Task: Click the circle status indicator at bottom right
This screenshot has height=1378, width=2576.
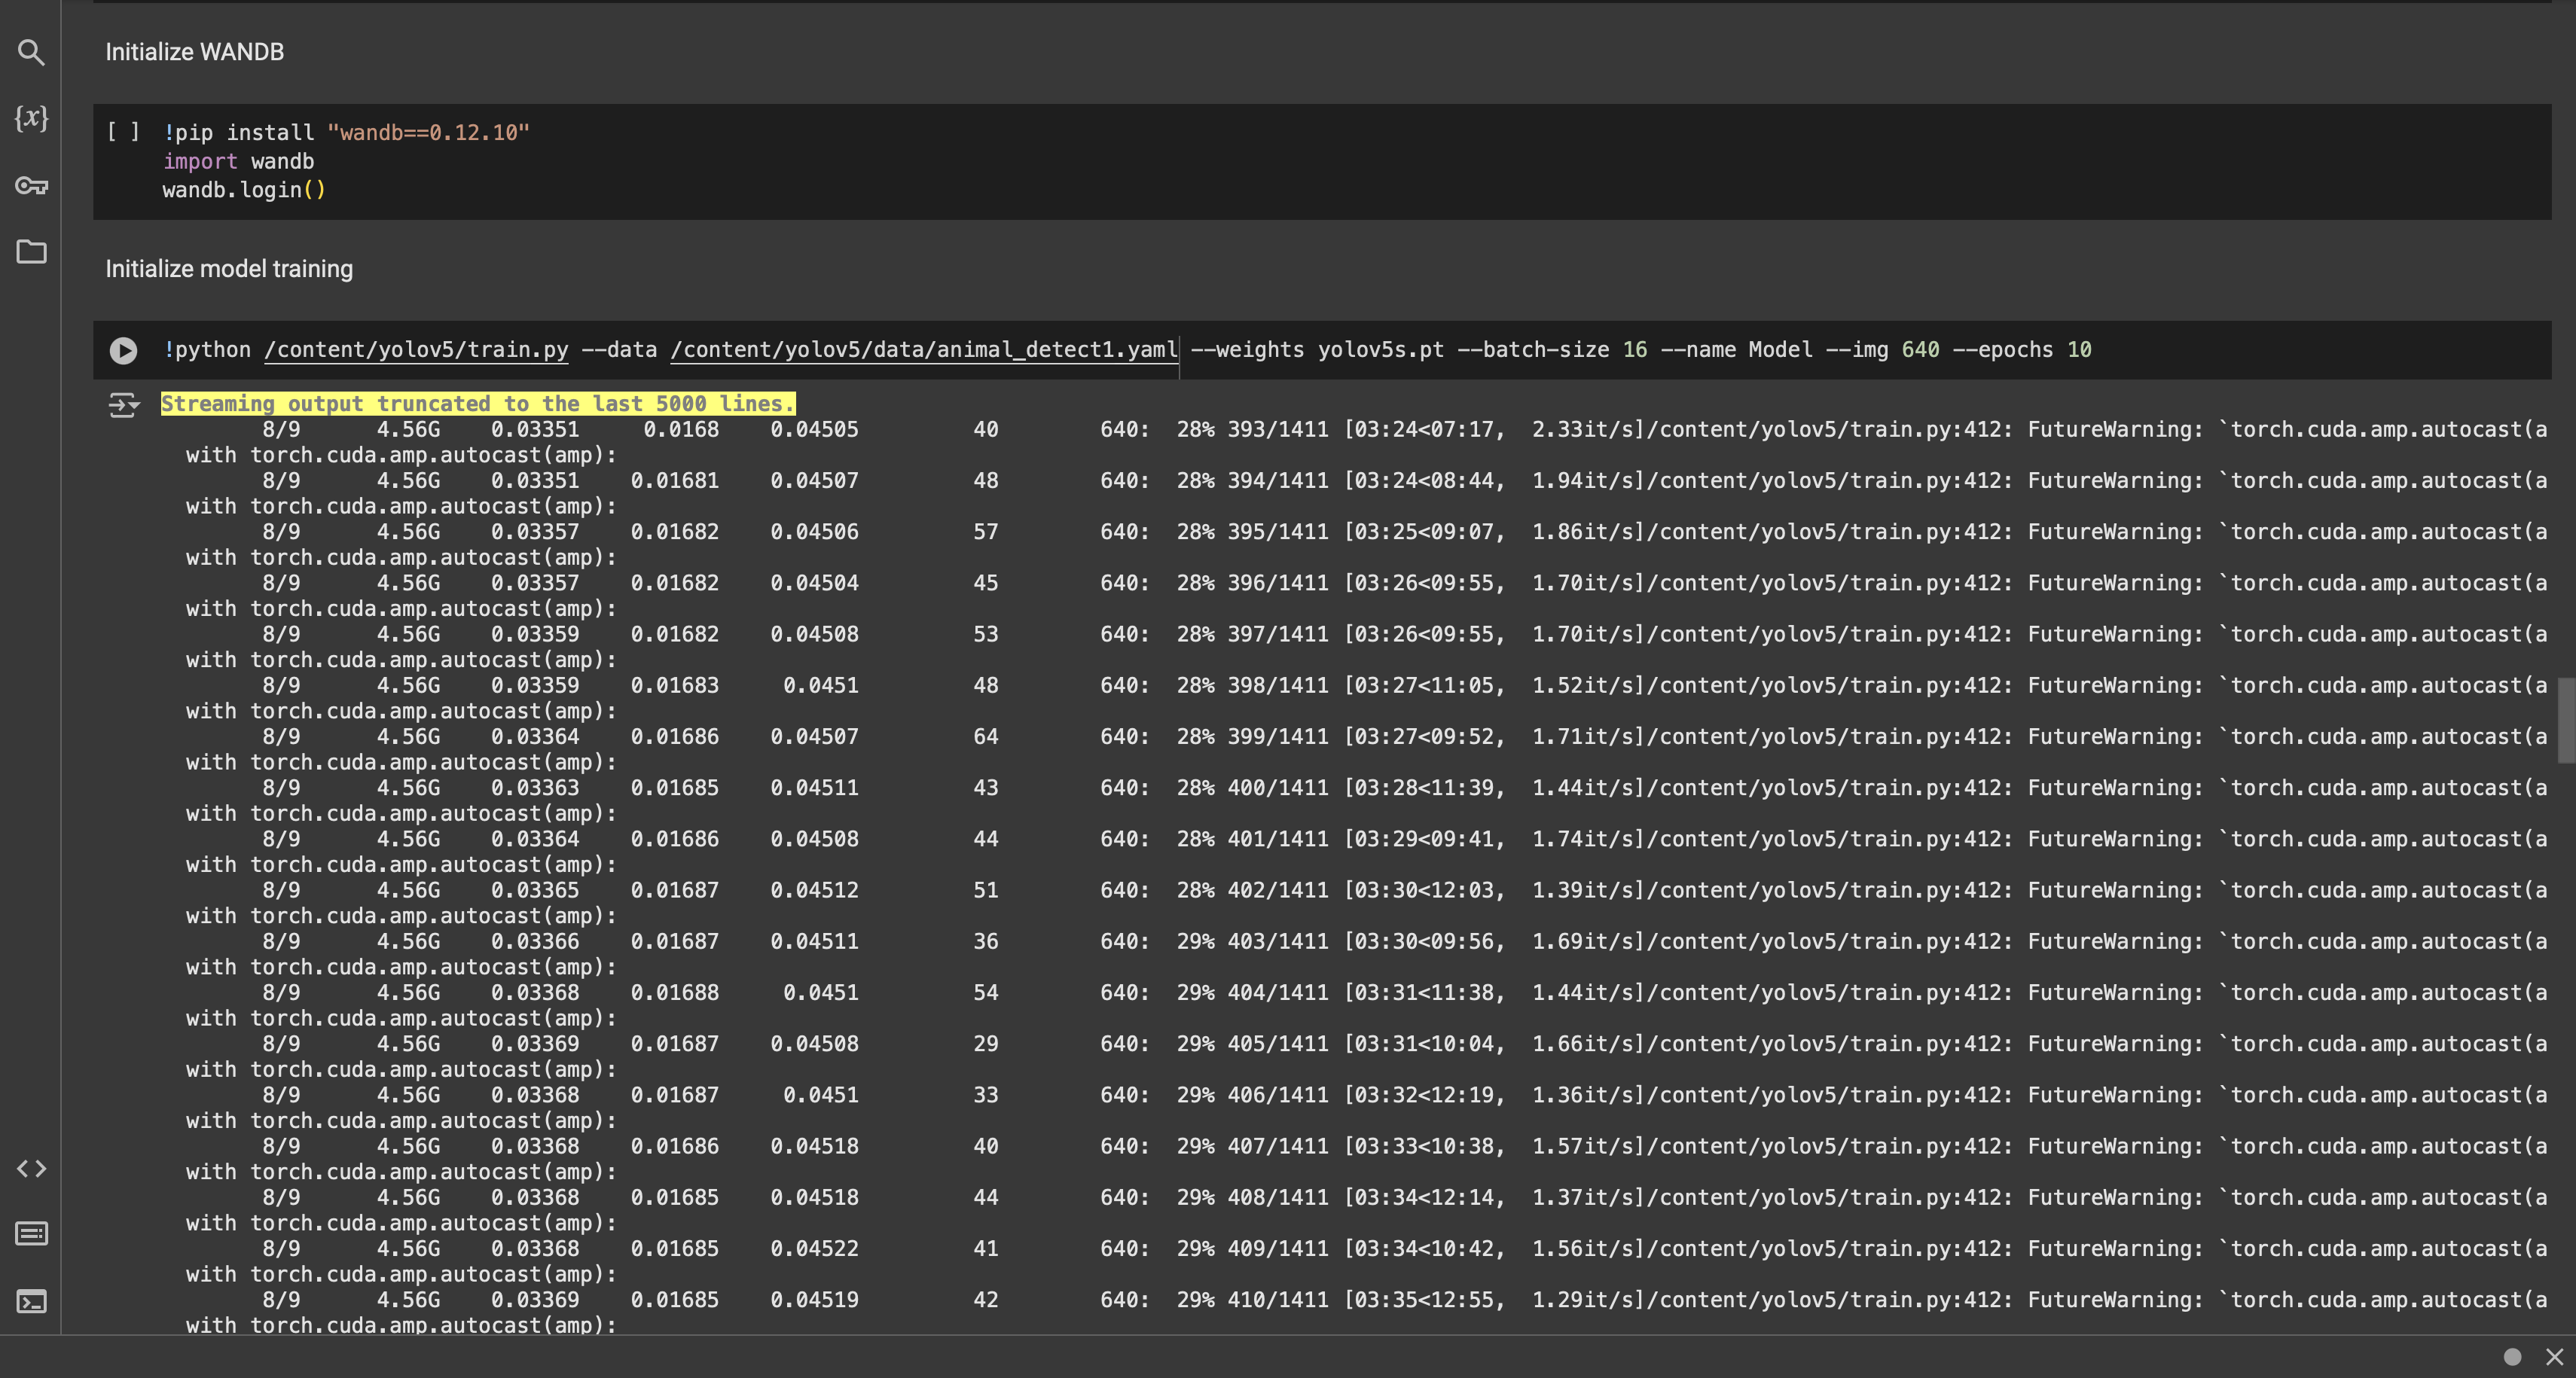Action: pyautogui.click(x=2512, y=1357)
